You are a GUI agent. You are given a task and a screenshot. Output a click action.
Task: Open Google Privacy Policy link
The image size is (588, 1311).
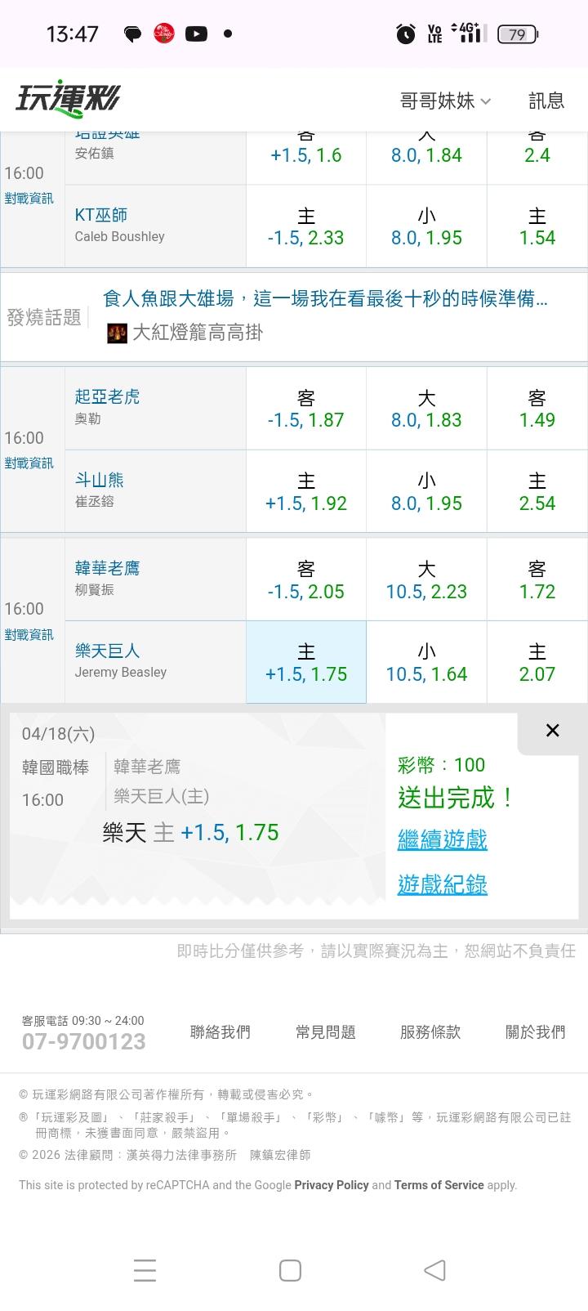click(x=332, y=1185)
